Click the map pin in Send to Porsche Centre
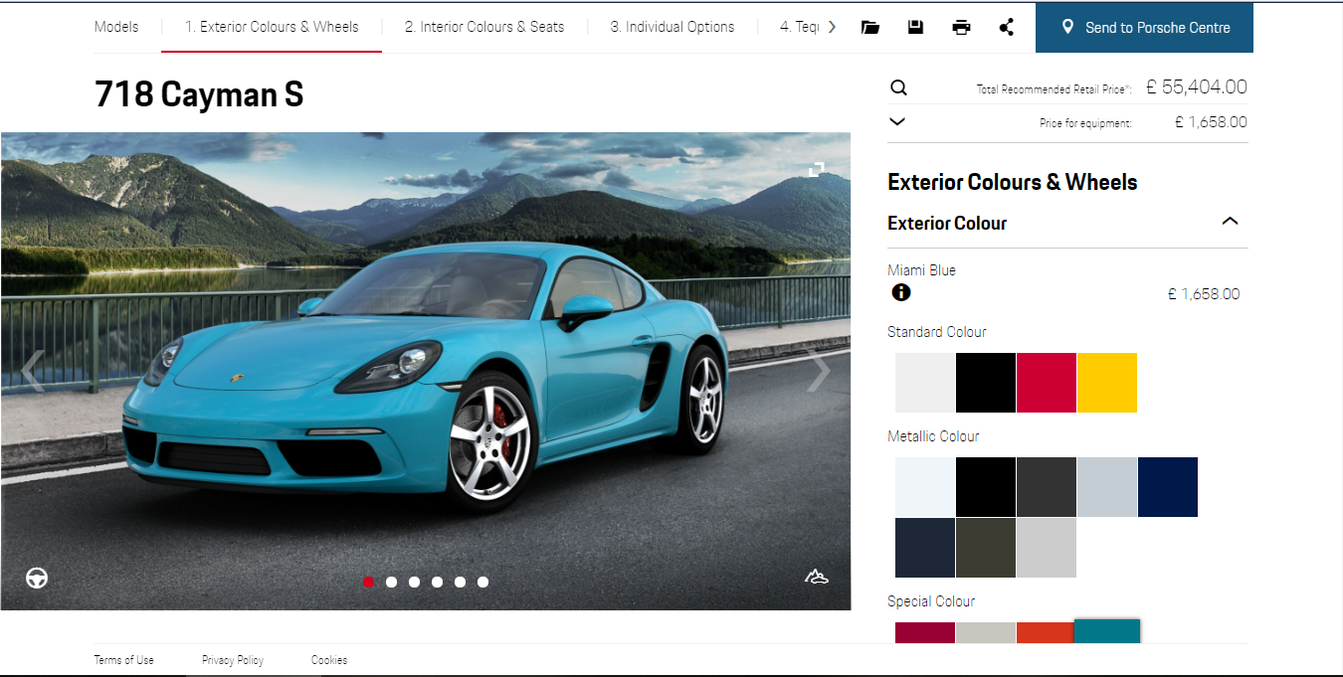 [1067, 27]
